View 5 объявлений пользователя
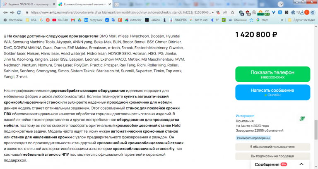 pos(272,147)
